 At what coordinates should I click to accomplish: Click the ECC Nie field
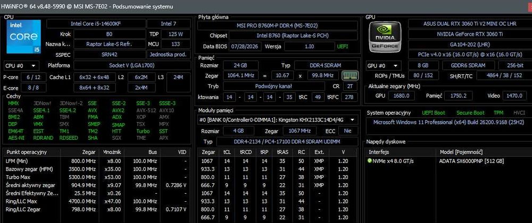click(x=347, y=131)
